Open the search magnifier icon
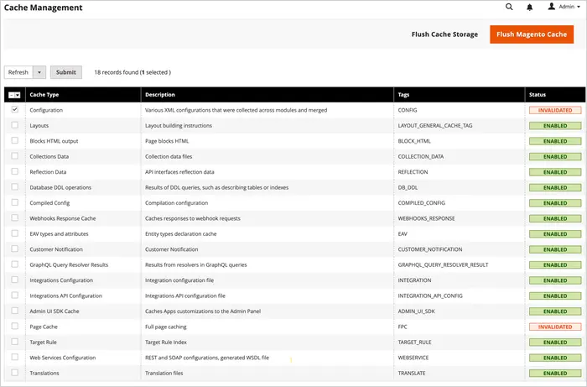Image resolution: width=587 pixels, height=387 pixels. click(509, 7)
